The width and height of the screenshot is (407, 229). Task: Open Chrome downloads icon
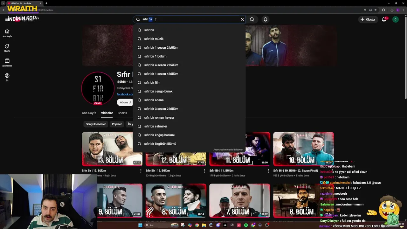(392, 10)
